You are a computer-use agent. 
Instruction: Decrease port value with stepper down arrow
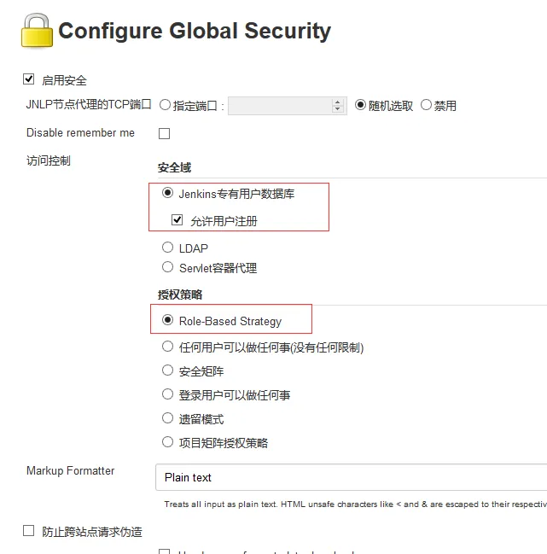338,108
